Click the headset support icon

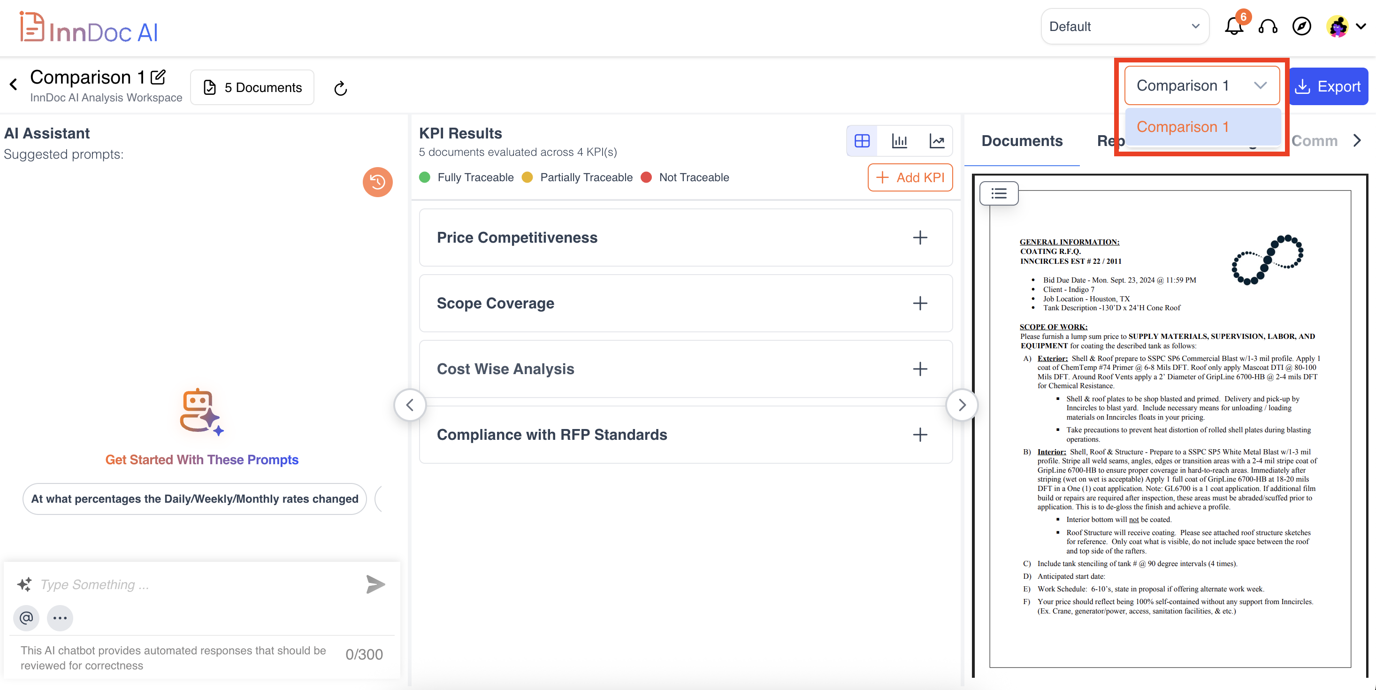pos(1268,26)
